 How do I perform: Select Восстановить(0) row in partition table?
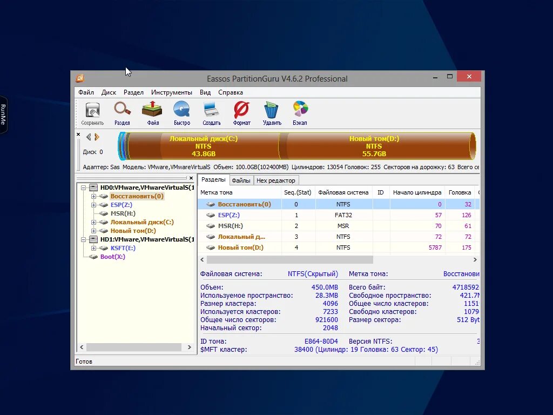(x=338, y=204)
